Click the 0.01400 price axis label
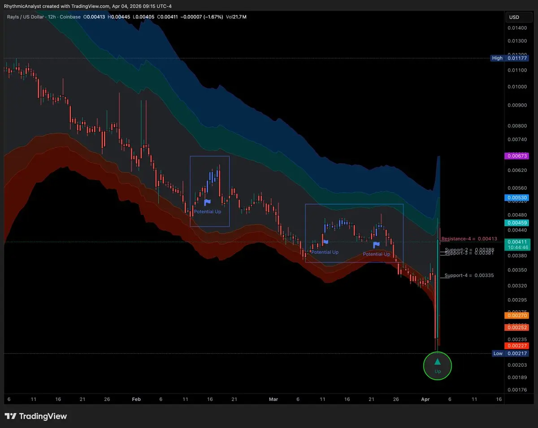Screen dimensions: 538x428 point(516,28)
